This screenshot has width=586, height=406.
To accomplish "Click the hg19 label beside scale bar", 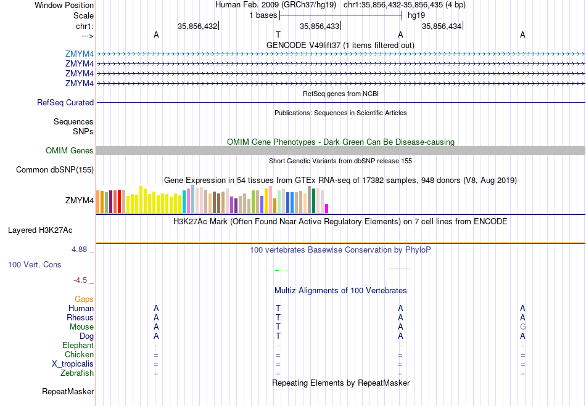I will 416,15.
